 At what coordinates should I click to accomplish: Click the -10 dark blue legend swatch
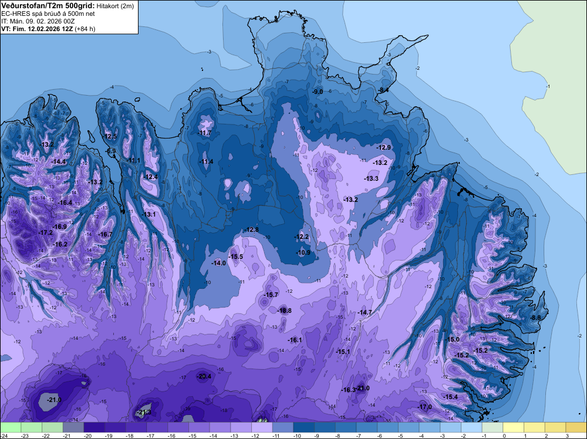click(x=304, y=427)
